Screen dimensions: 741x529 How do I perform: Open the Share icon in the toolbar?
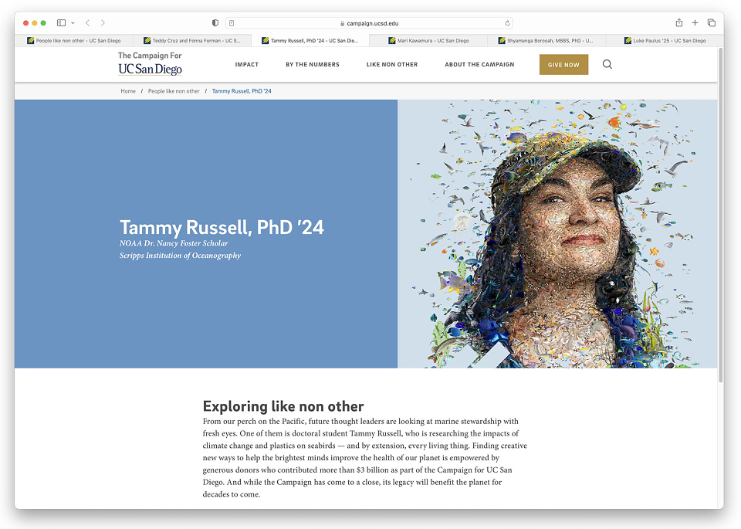[x=679, y=22]
